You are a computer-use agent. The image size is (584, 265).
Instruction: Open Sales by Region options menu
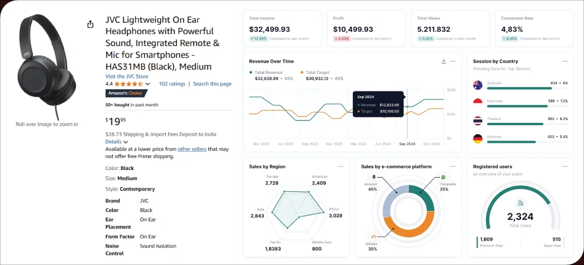[341, 167]
